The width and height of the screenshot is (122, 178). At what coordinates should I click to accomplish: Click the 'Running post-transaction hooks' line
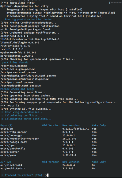tap(28, 19)
